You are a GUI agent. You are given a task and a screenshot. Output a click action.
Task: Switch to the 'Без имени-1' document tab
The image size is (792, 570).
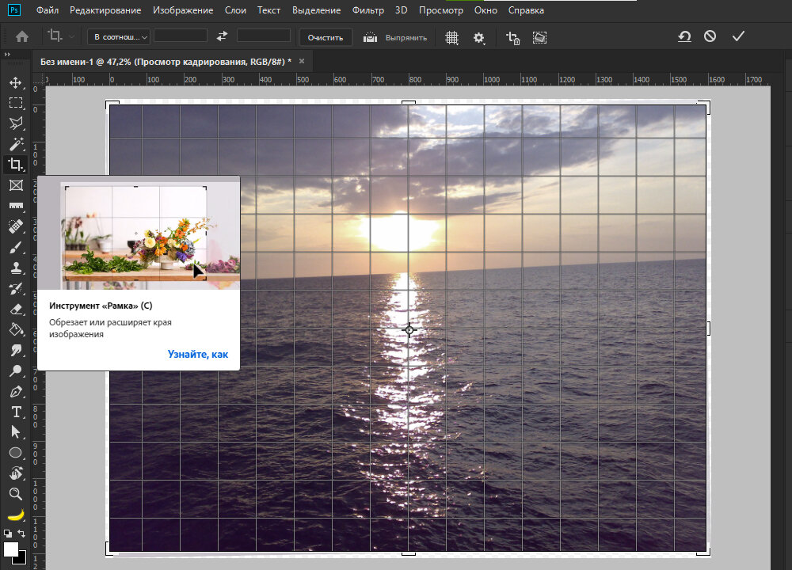(x=166, y=62)
